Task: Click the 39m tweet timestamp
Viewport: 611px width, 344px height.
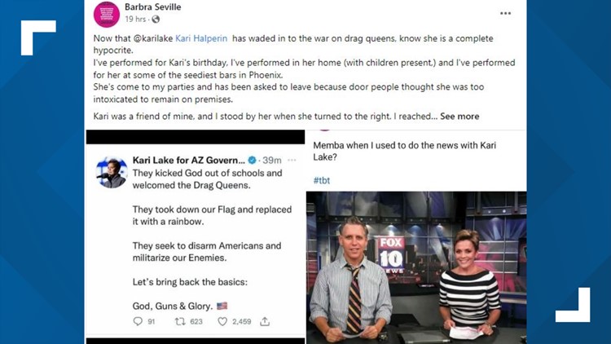Action: pos(271,160)
